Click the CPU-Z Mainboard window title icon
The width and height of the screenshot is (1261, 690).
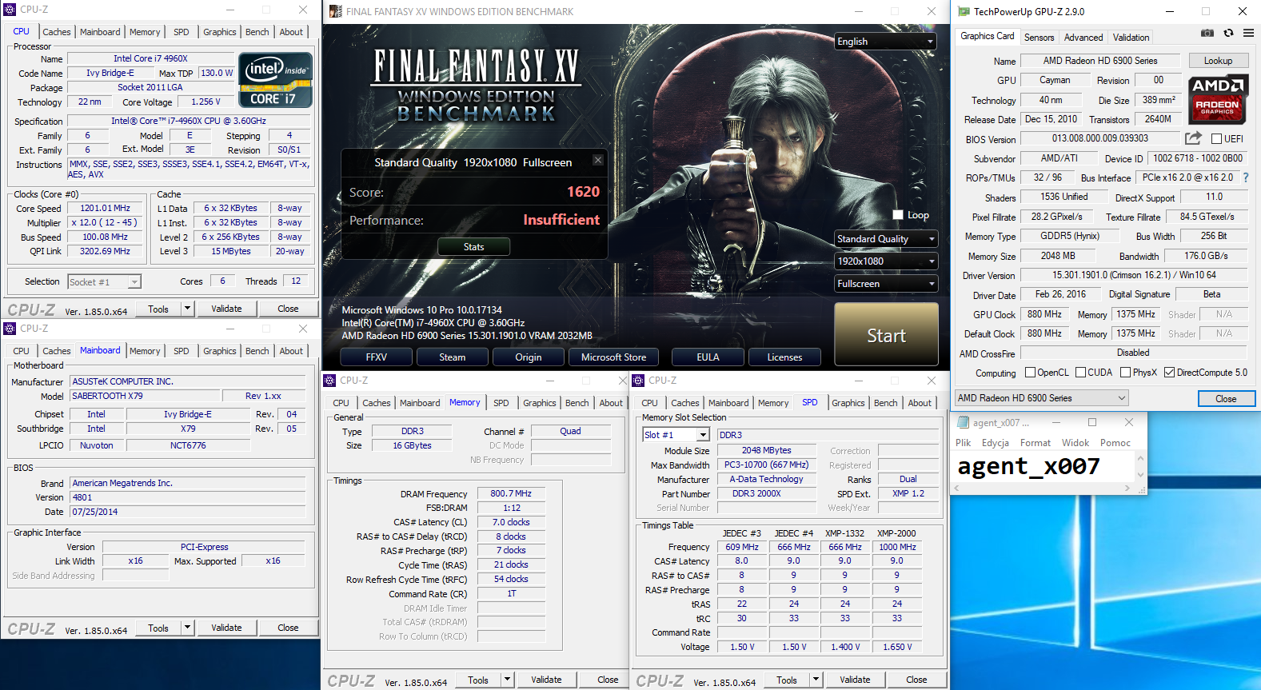[10, 329]
